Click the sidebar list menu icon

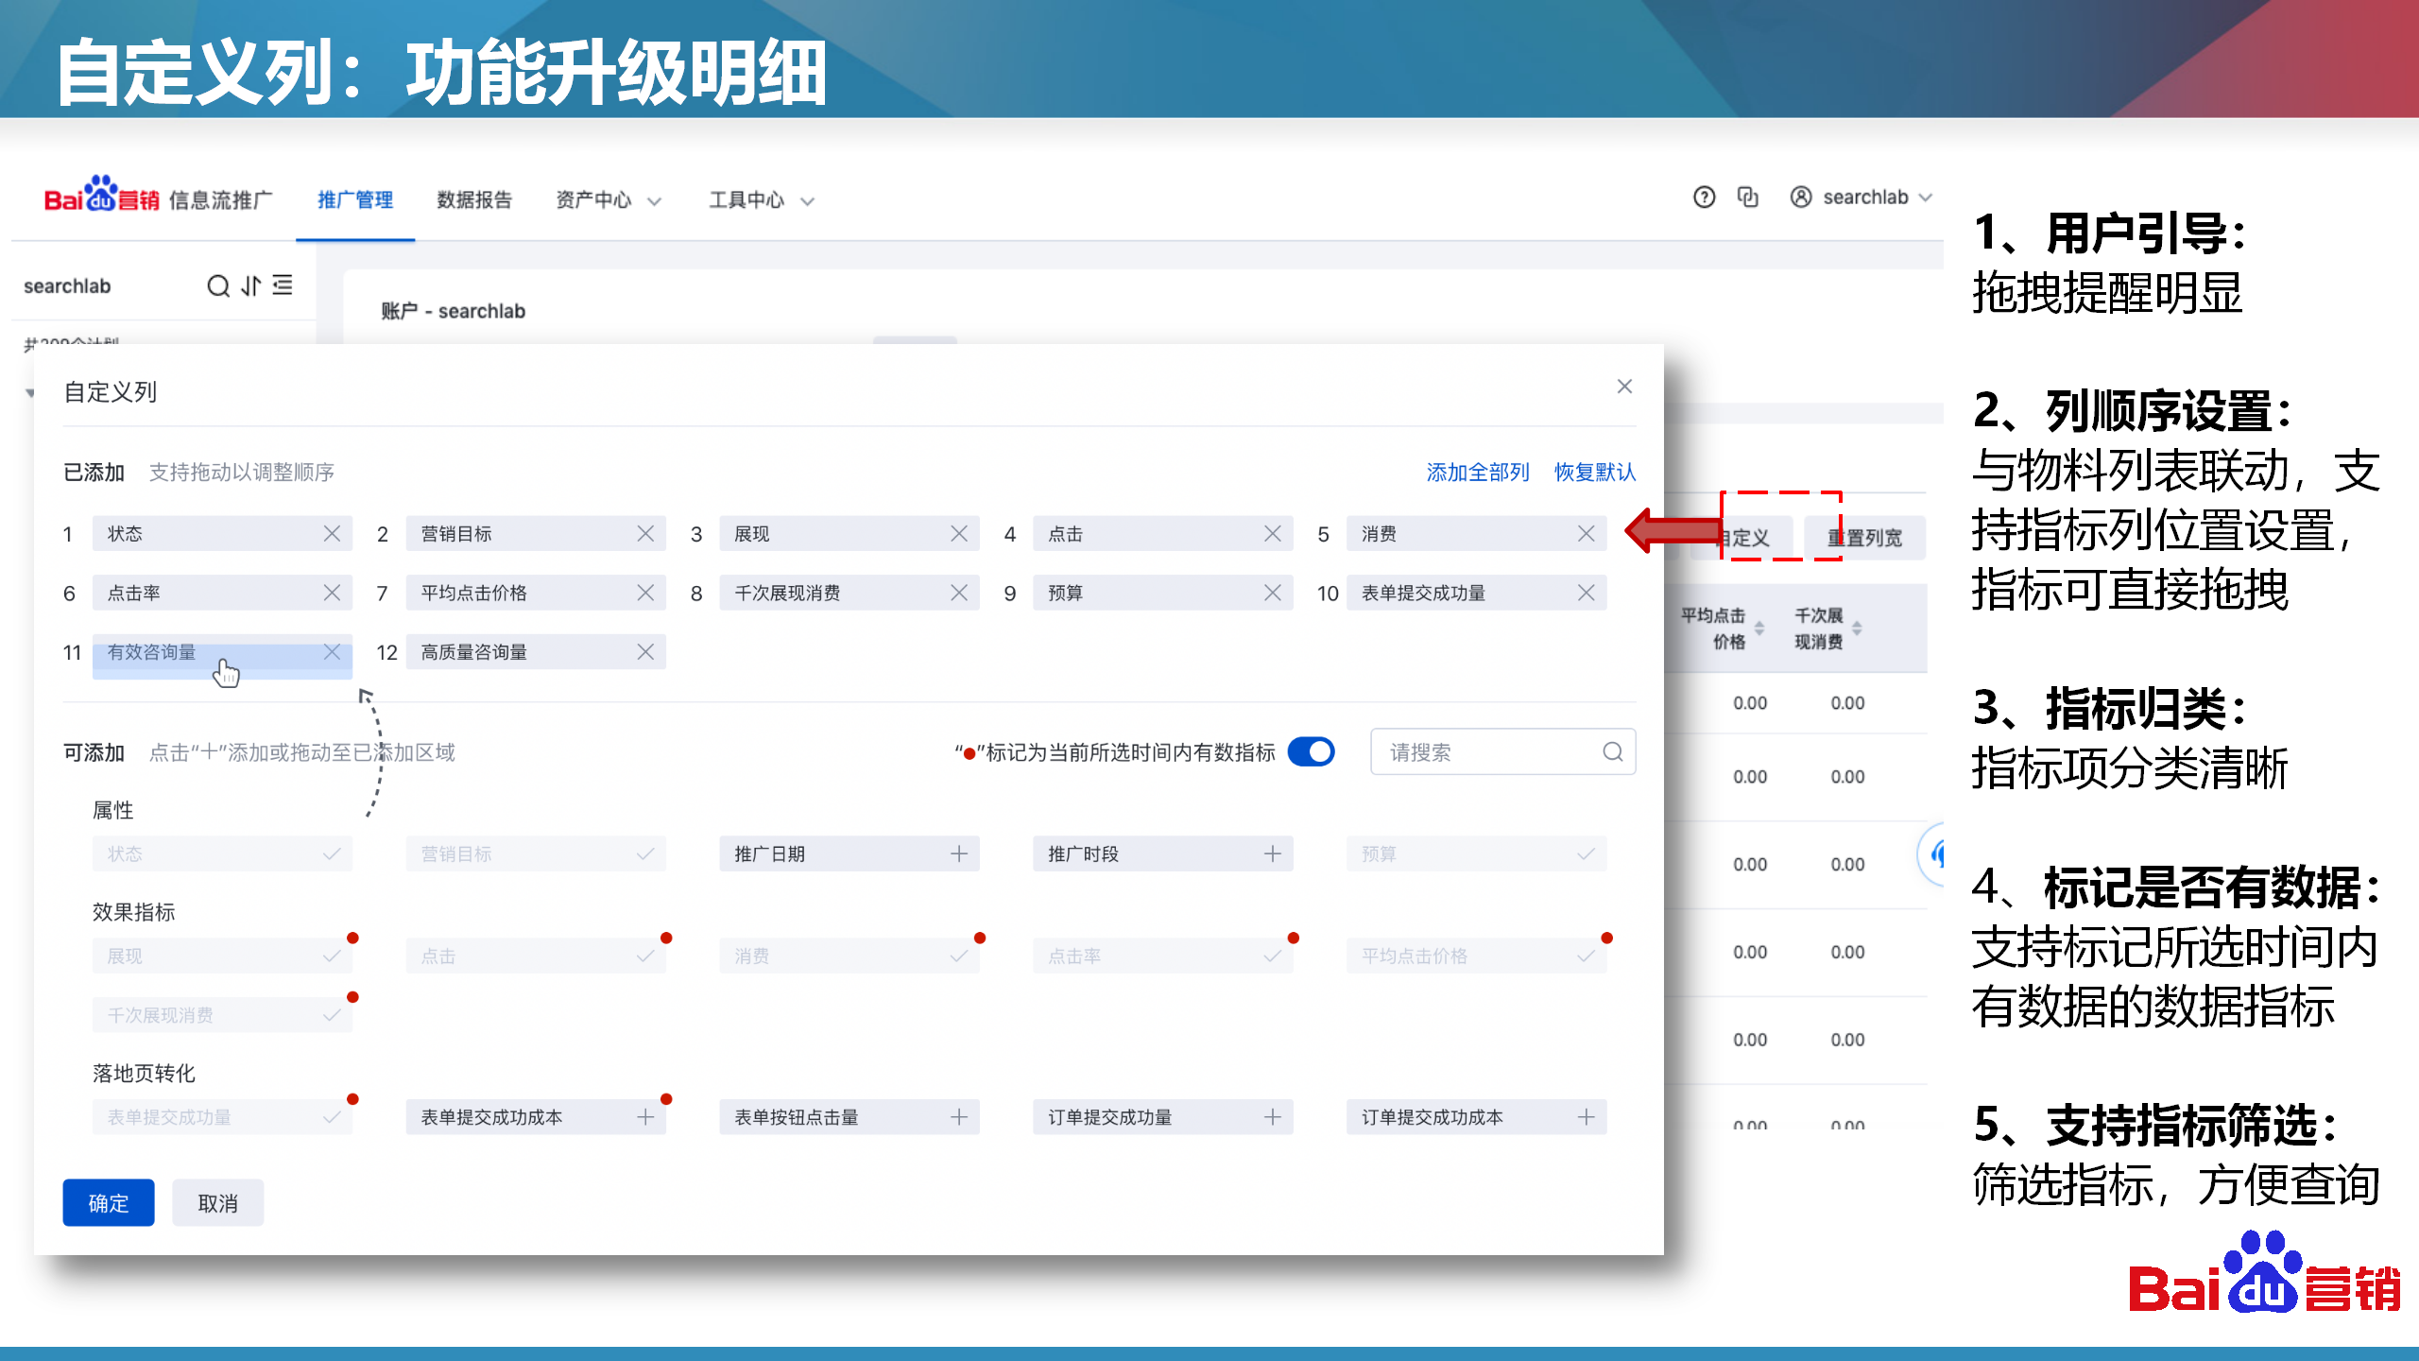point(283,285)
